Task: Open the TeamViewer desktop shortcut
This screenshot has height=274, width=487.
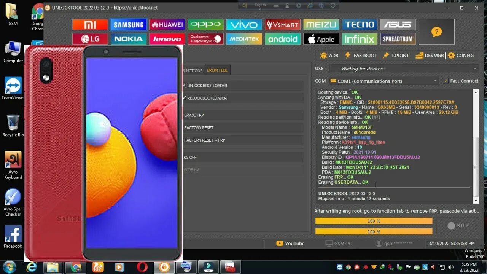Action: [x=13, y=89]
